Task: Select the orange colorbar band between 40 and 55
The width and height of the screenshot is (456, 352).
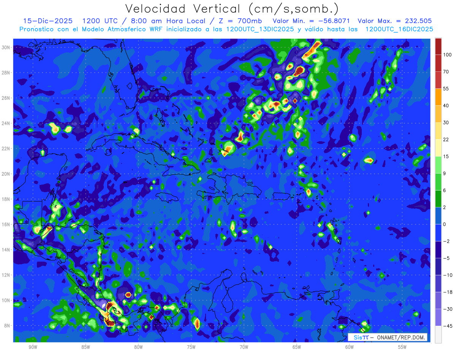Action: 438,97
